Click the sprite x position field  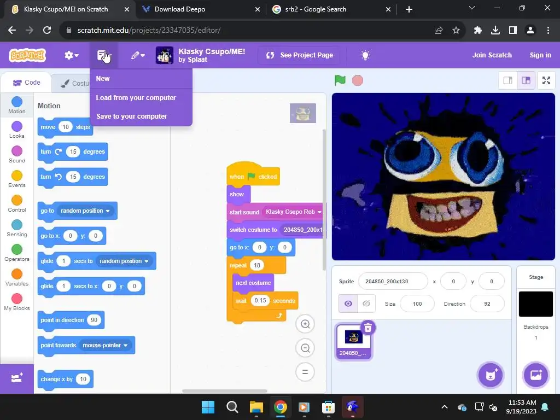pyautogui.click(x=453, y=282)
